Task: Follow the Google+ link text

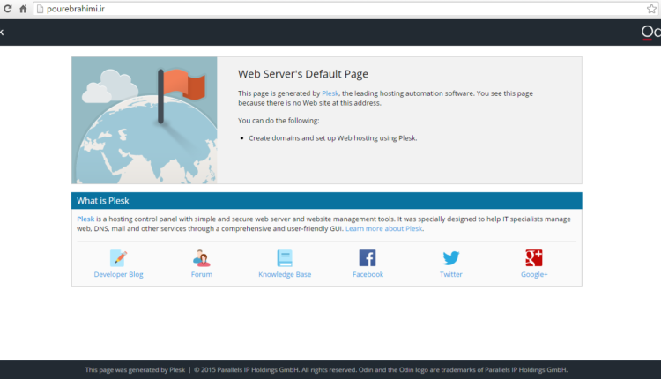Action: click(x=534, y=274)
